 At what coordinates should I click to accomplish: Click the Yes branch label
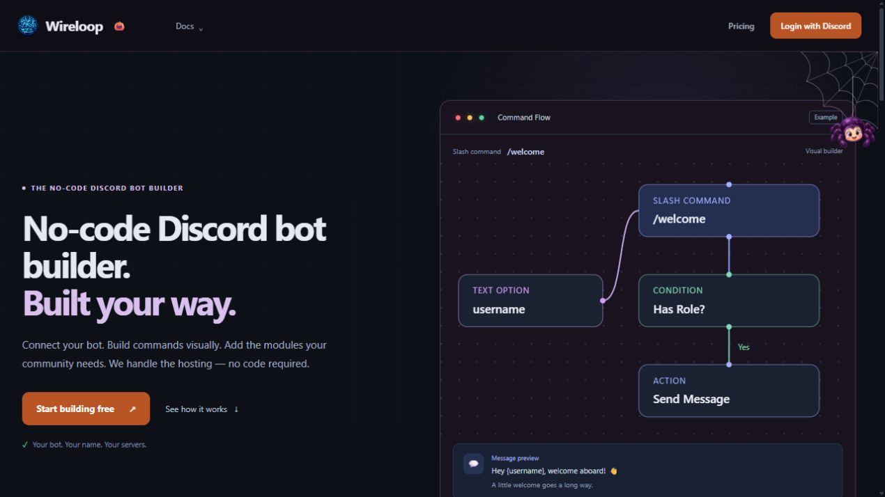point(744,347)
